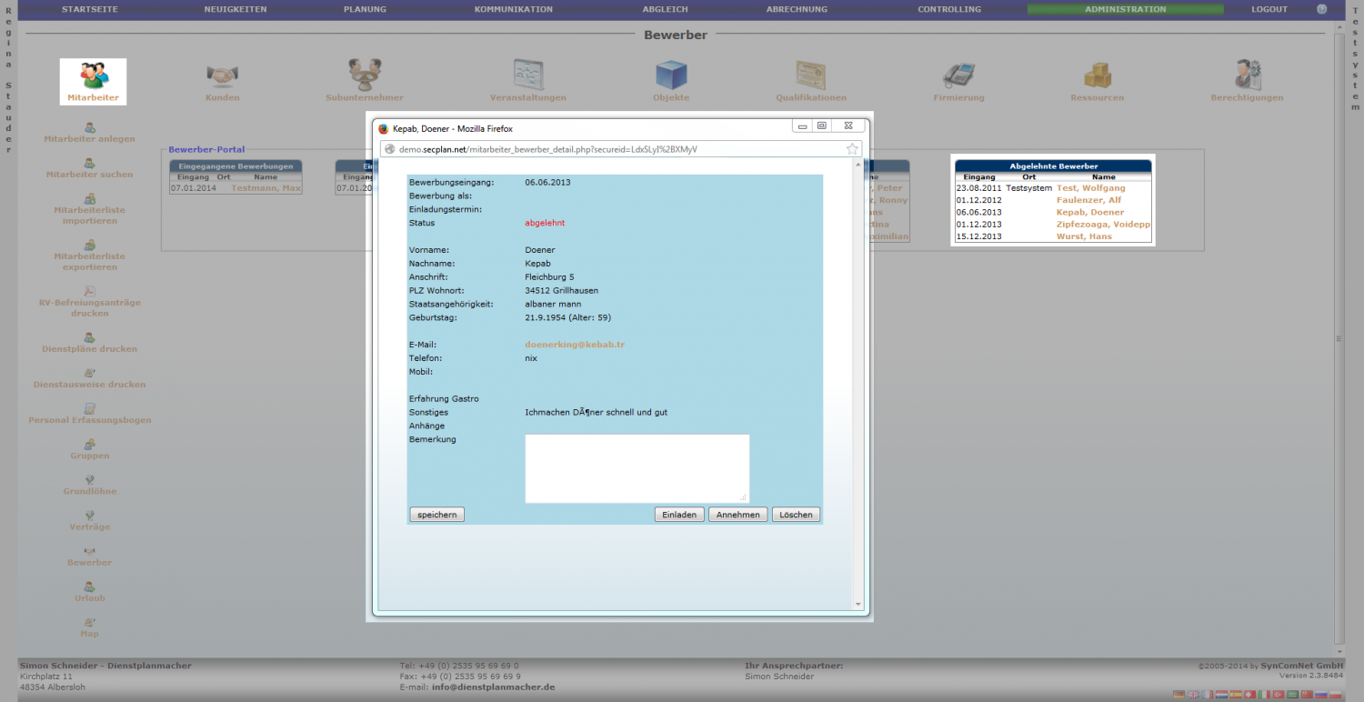The image size is (1364, 702).
Task: Click Mitarbeiterliste importieren icon
Action: coord(89,198)
